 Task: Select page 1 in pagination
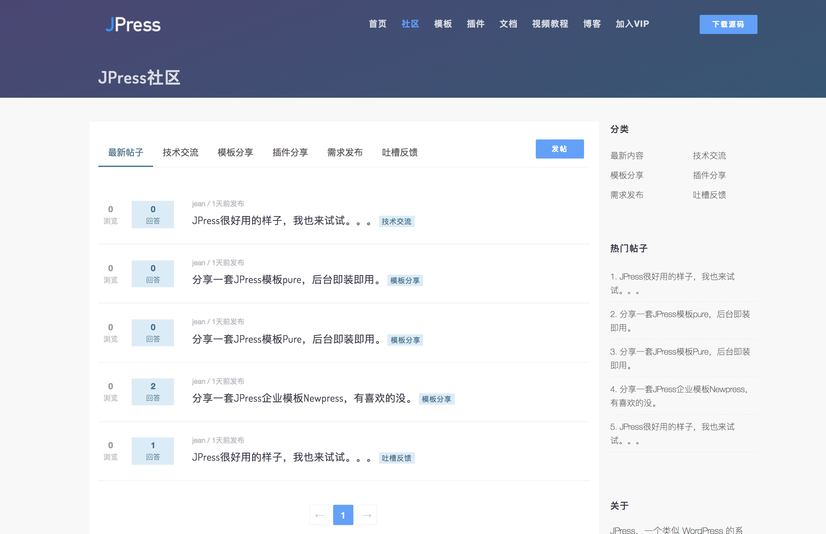343,515
